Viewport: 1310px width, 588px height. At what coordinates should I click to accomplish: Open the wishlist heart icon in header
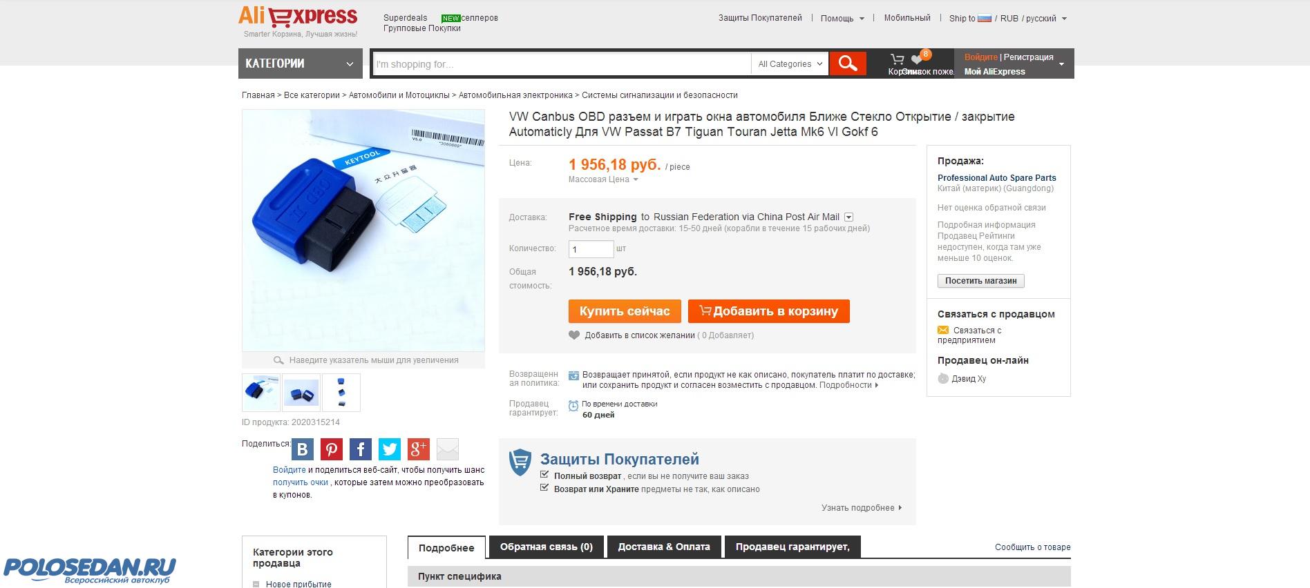coord(918,59)
